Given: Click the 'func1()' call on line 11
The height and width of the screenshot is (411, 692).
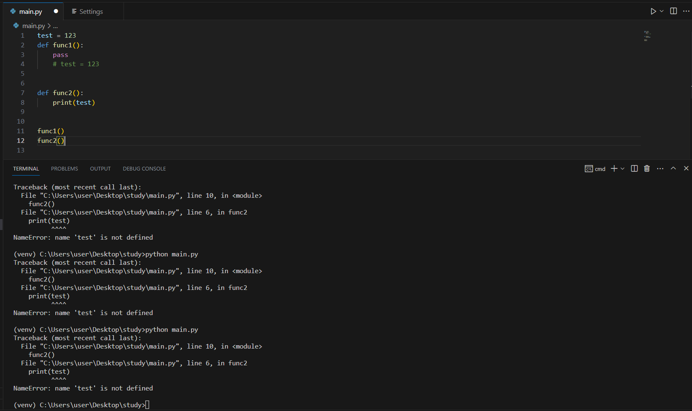Looking at the screenshot, I should 51,131.
